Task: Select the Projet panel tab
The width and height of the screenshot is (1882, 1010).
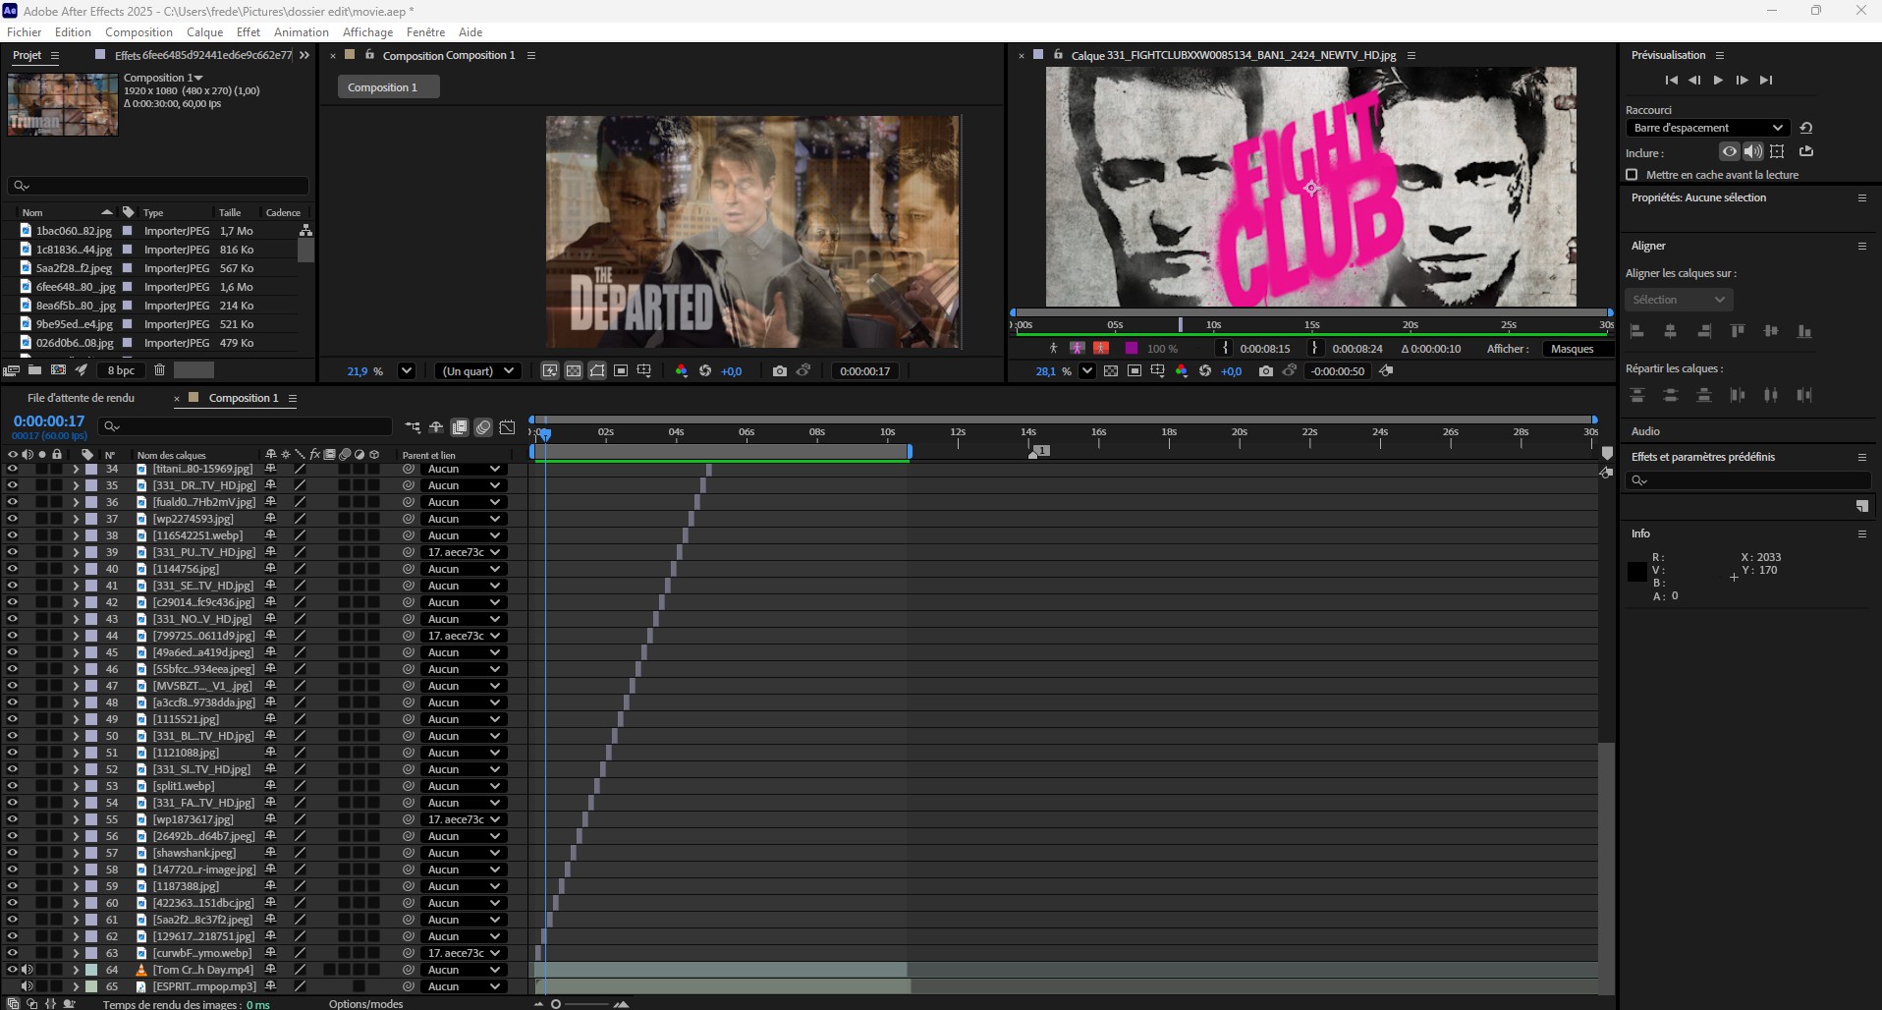Action: tap(28, 55)
